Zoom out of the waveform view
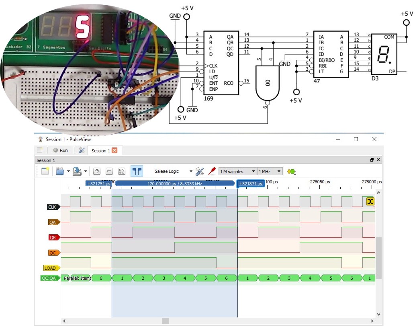The width and height of the screenshot is (417, 326). coord(109,171)
